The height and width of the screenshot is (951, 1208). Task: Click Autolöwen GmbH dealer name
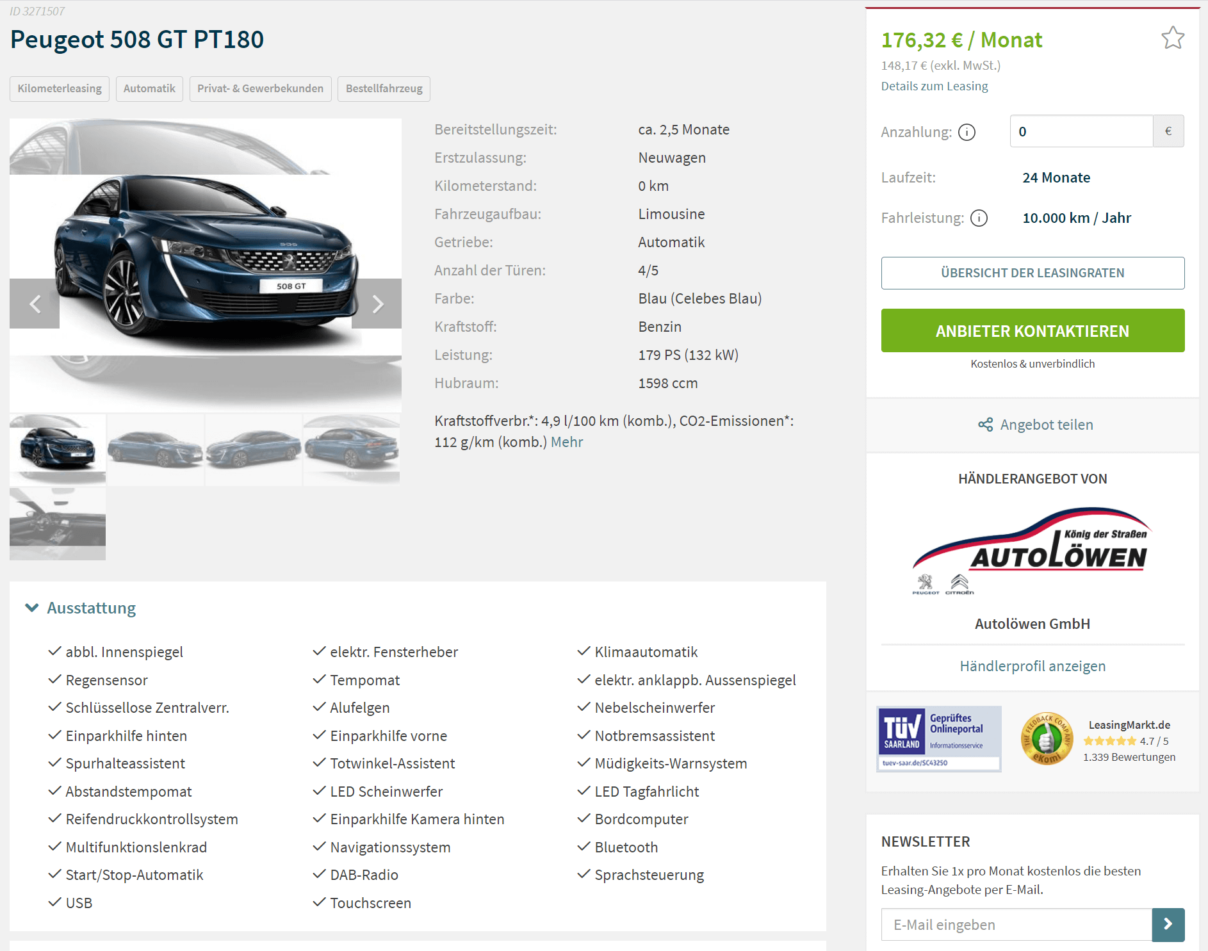coord(1033,624)
